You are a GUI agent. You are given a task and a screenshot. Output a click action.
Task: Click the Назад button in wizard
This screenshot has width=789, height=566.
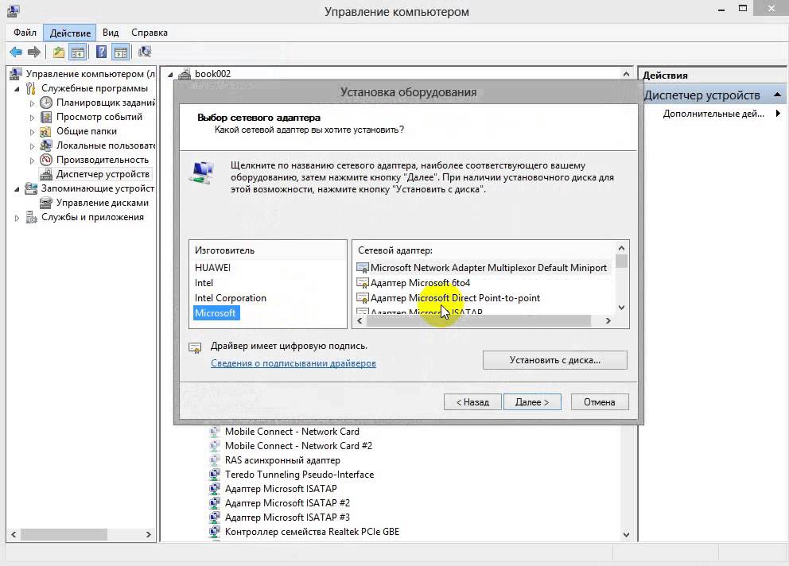point(472,402)
